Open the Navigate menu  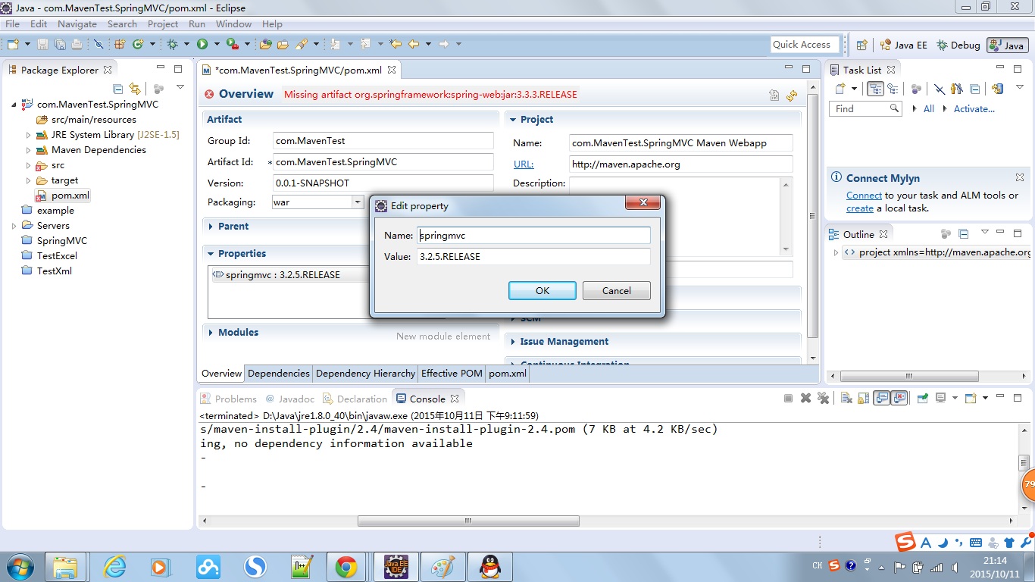pos(77,23)
